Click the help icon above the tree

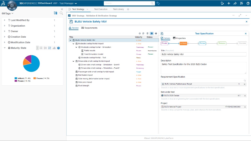[156, 33]
